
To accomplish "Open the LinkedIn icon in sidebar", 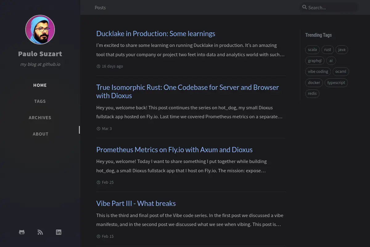I will (59, 232).
